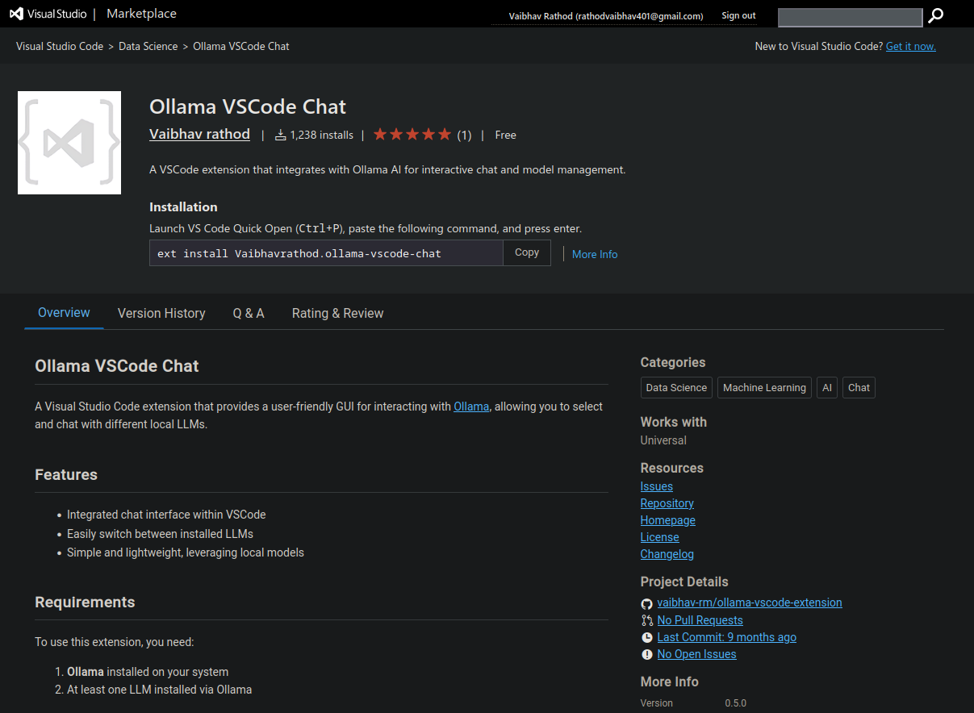Click the clock icon next to Last Commit
974x713 pixels.
click(x=646, y=637)
